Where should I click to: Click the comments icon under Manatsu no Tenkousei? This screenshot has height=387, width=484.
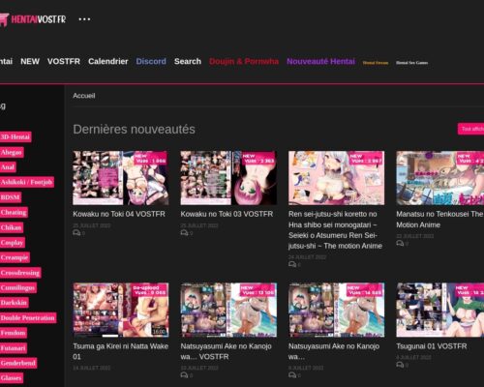pyautogui.click(x=400, y=243)
